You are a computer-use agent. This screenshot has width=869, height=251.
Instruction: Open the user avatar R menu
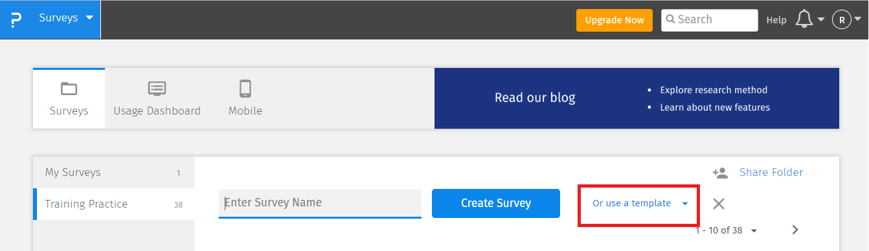[x=842, y=20]
